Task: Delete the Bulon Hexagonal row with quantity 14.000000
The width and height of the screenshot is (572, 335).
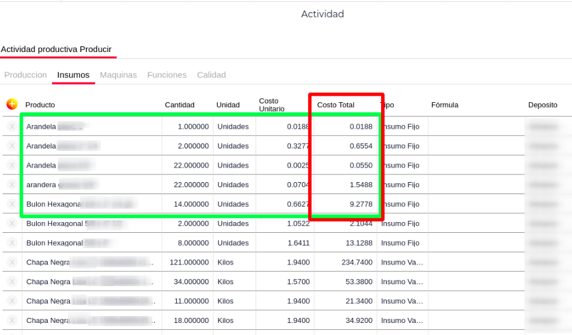Action: click(11, 204)
